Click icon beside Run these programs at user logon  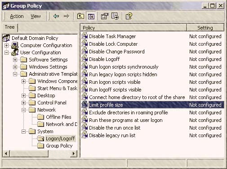pos(85,120)
